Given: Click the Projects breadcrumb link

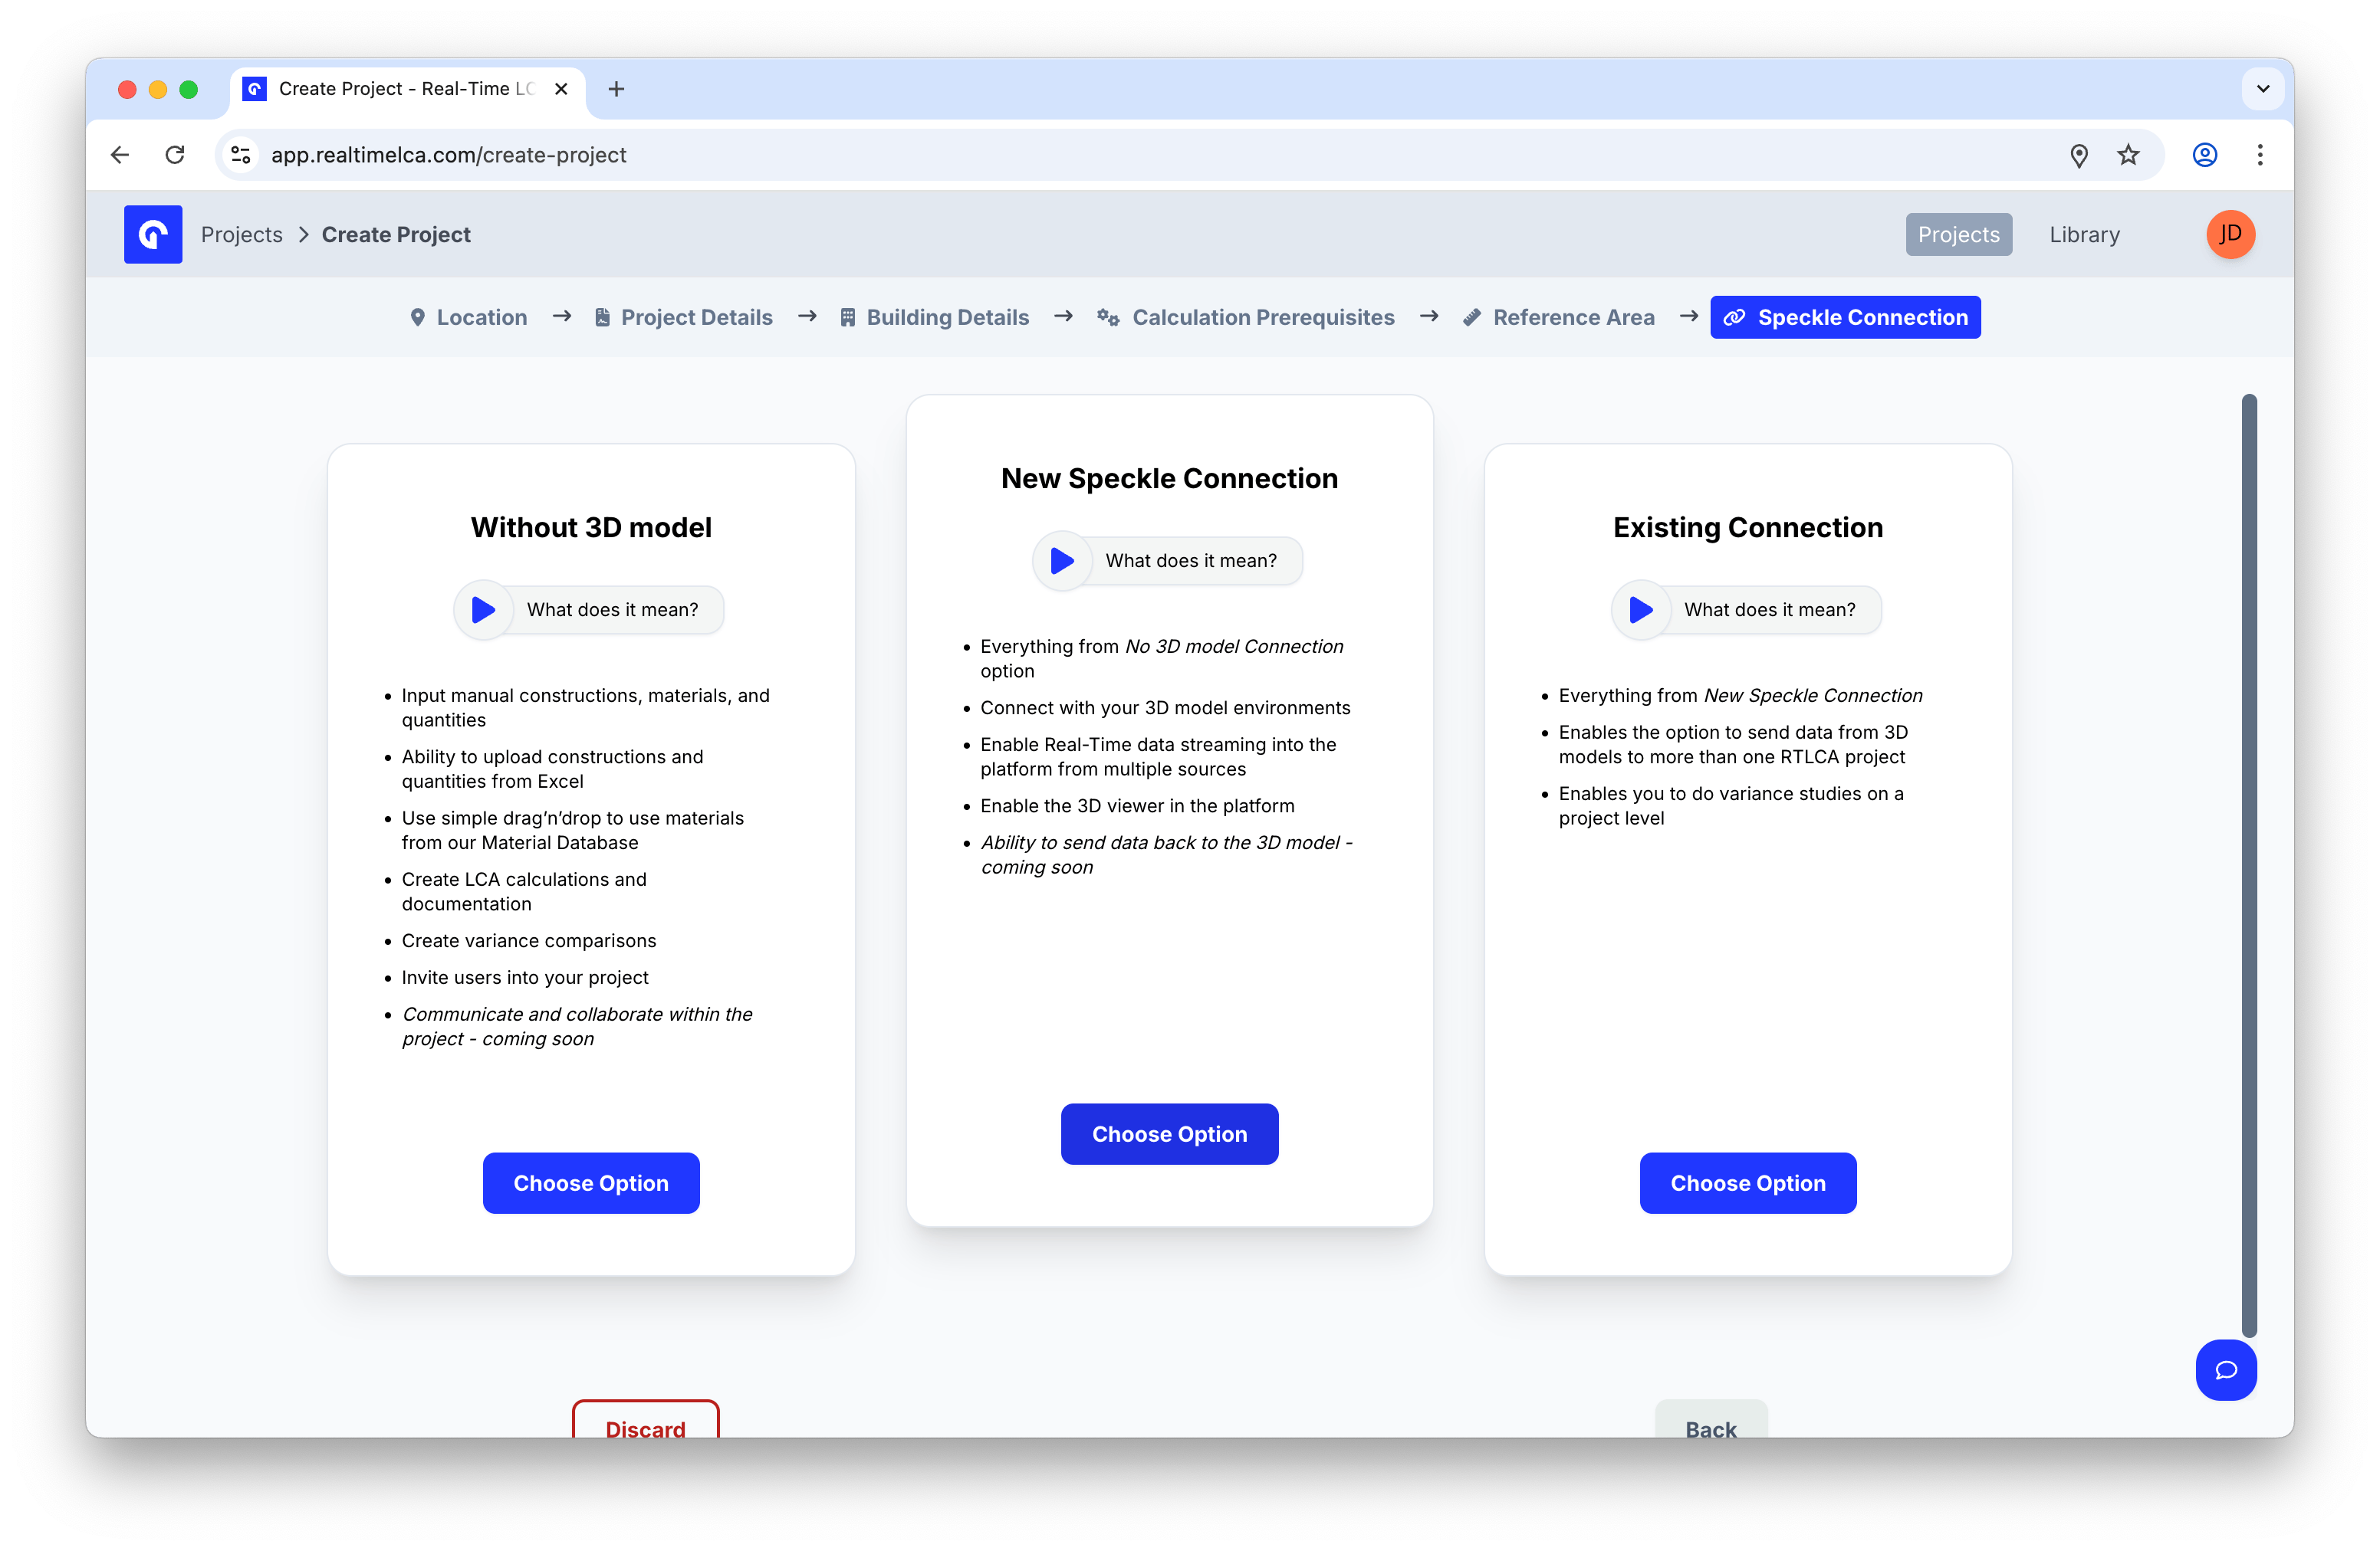Looking at the screenshot, I should tap(242, 234).
